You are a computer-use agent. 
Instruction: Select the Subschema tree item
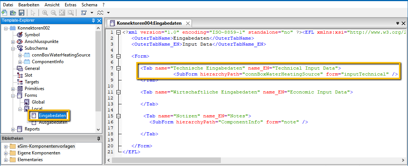click(36, 48)
